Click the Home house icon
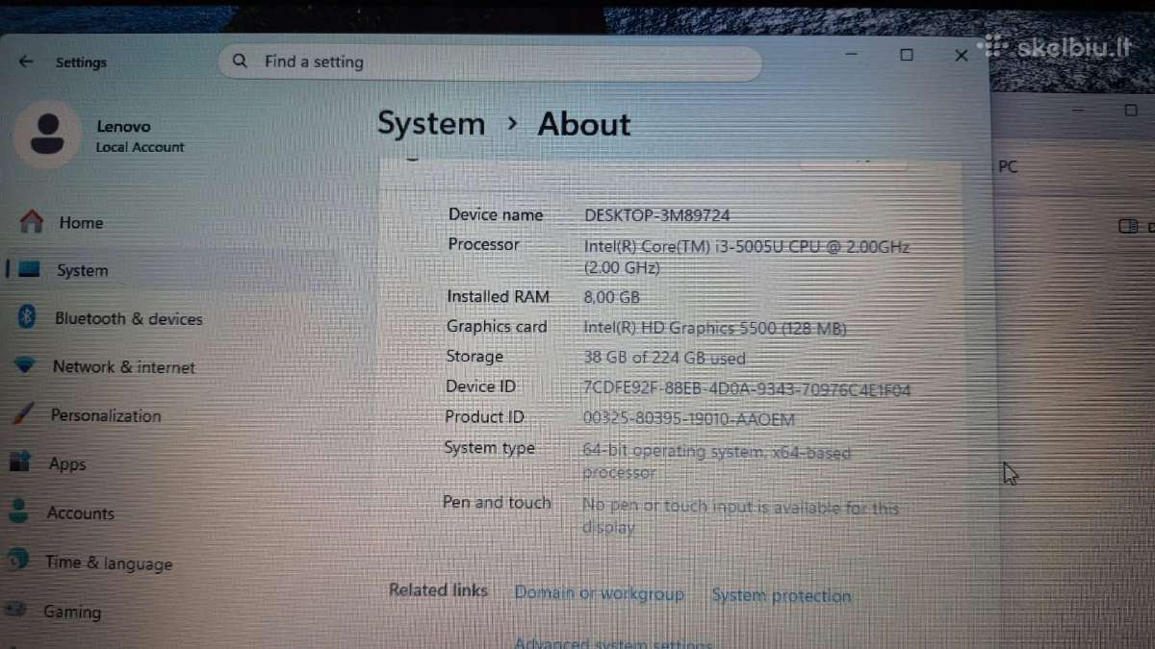The image size is (1155, 649). [32, 222]
